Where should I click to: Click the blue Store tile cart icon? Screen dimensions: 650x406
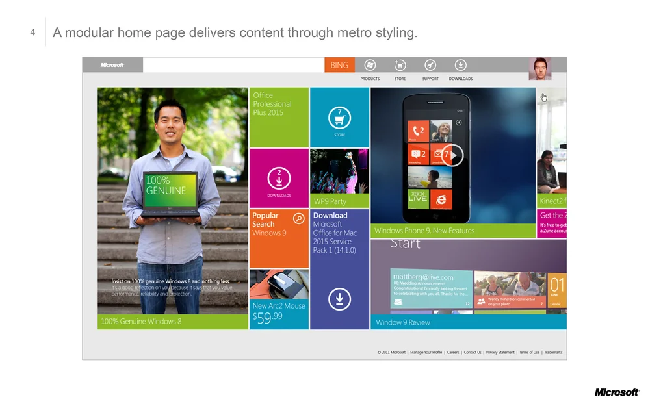point(339,118)
